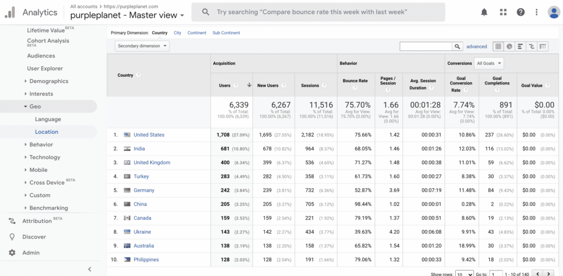Open the purpleplanet Master view selector

[x=127, y=15]
